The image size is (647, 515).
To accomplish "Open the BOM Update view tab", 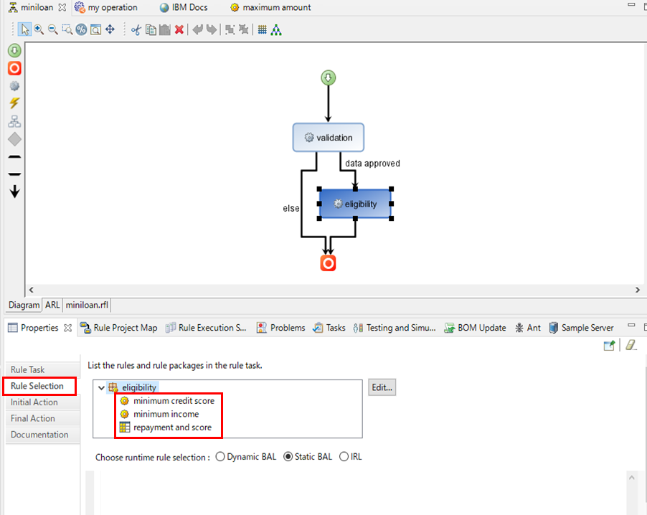I will point(476,328).
